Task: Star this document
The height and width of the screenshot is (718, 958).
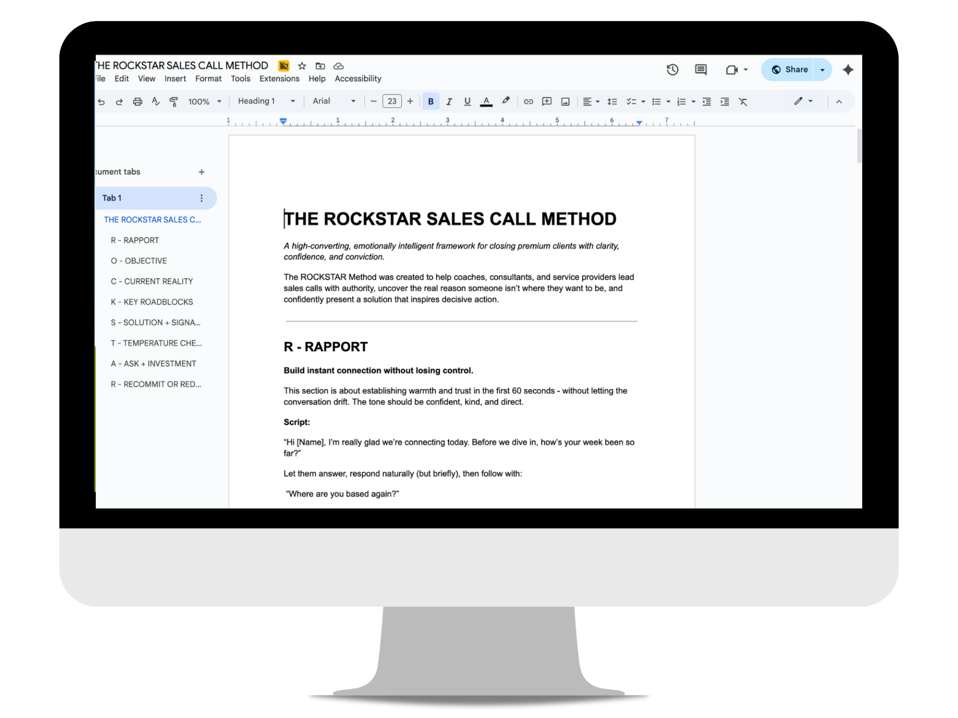Action: [302, 66]
